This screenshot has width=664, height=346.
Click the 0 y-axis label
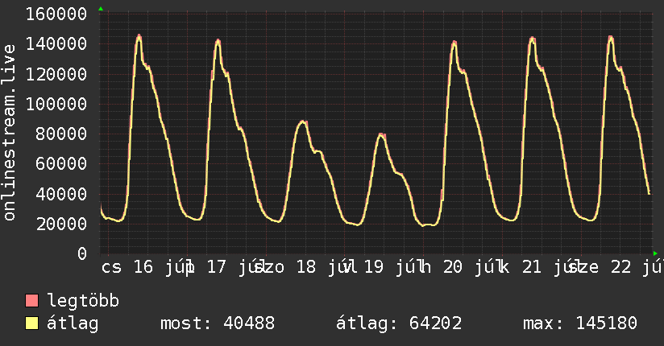pyautogui.click(x=82, y=253)
